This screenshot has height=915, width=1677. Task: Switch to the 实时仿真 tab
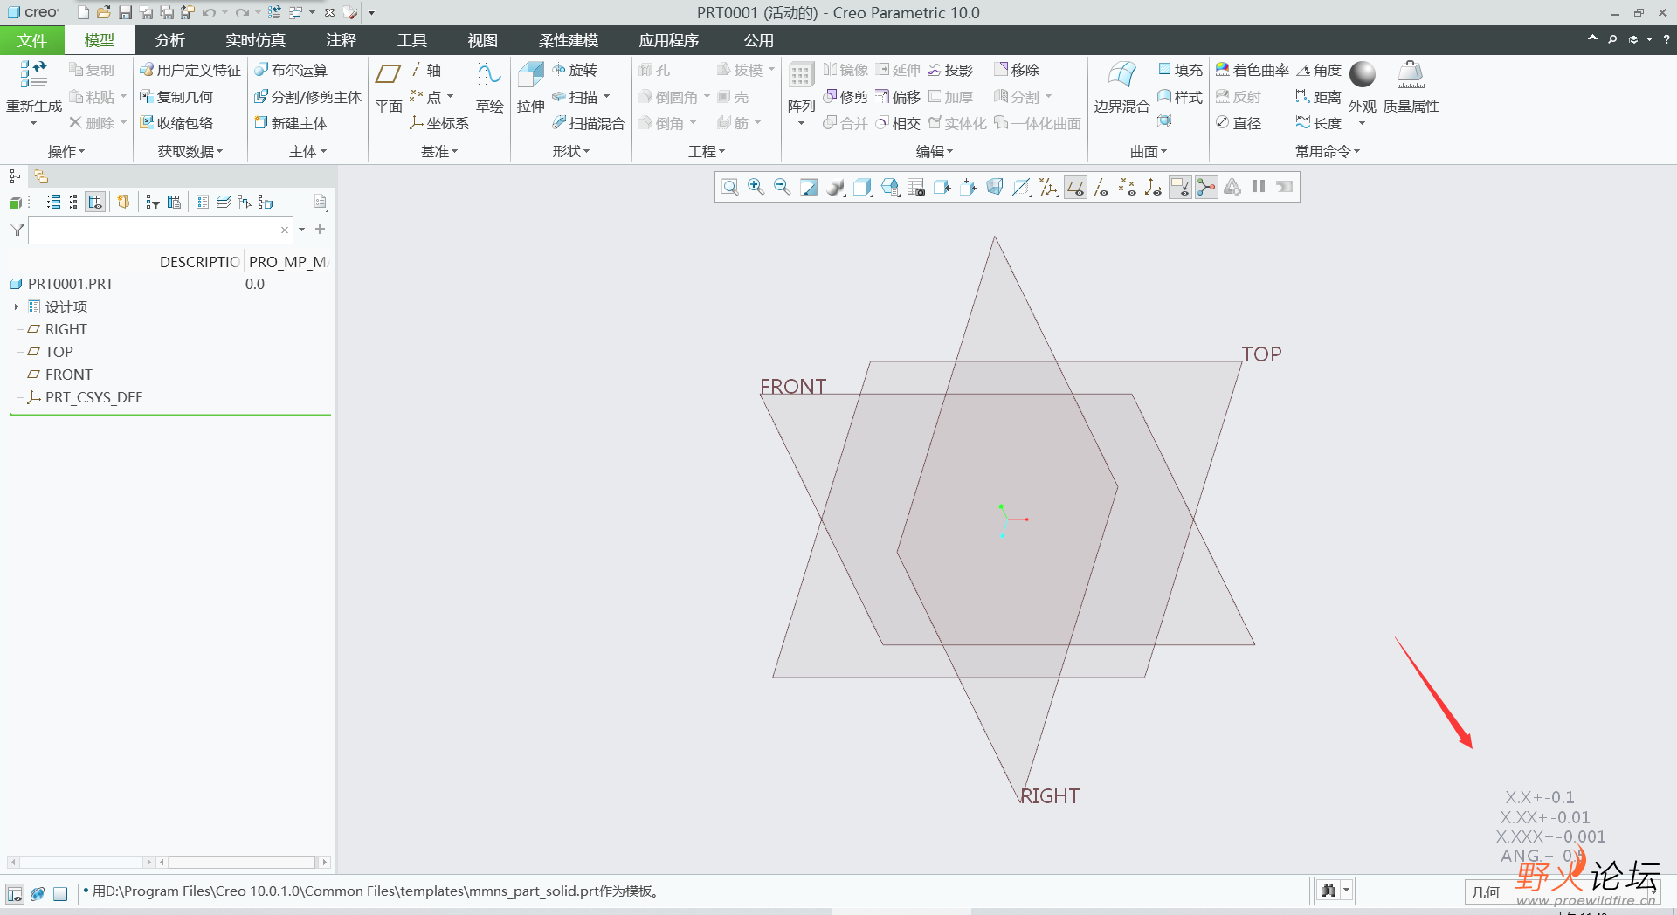tap(255, 40)
